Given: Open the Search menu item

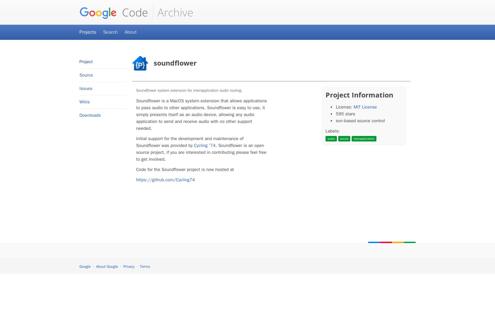Looking at the screenshot, I should [x=110, y=32].
